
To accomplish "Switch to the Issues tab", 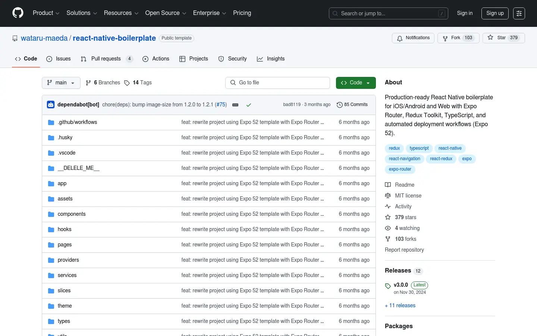I will [x=59, y=59].
